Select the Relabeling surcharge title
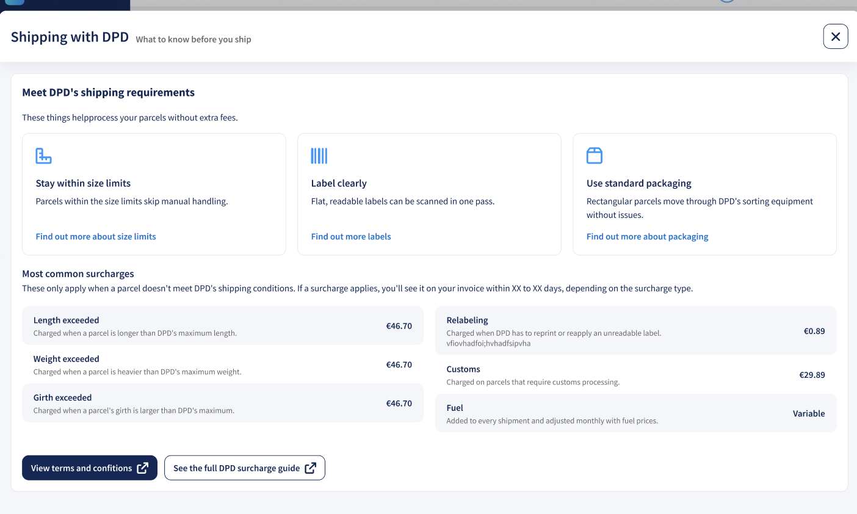The height and width of the screenshot is (514, 857). pos(467,320)
